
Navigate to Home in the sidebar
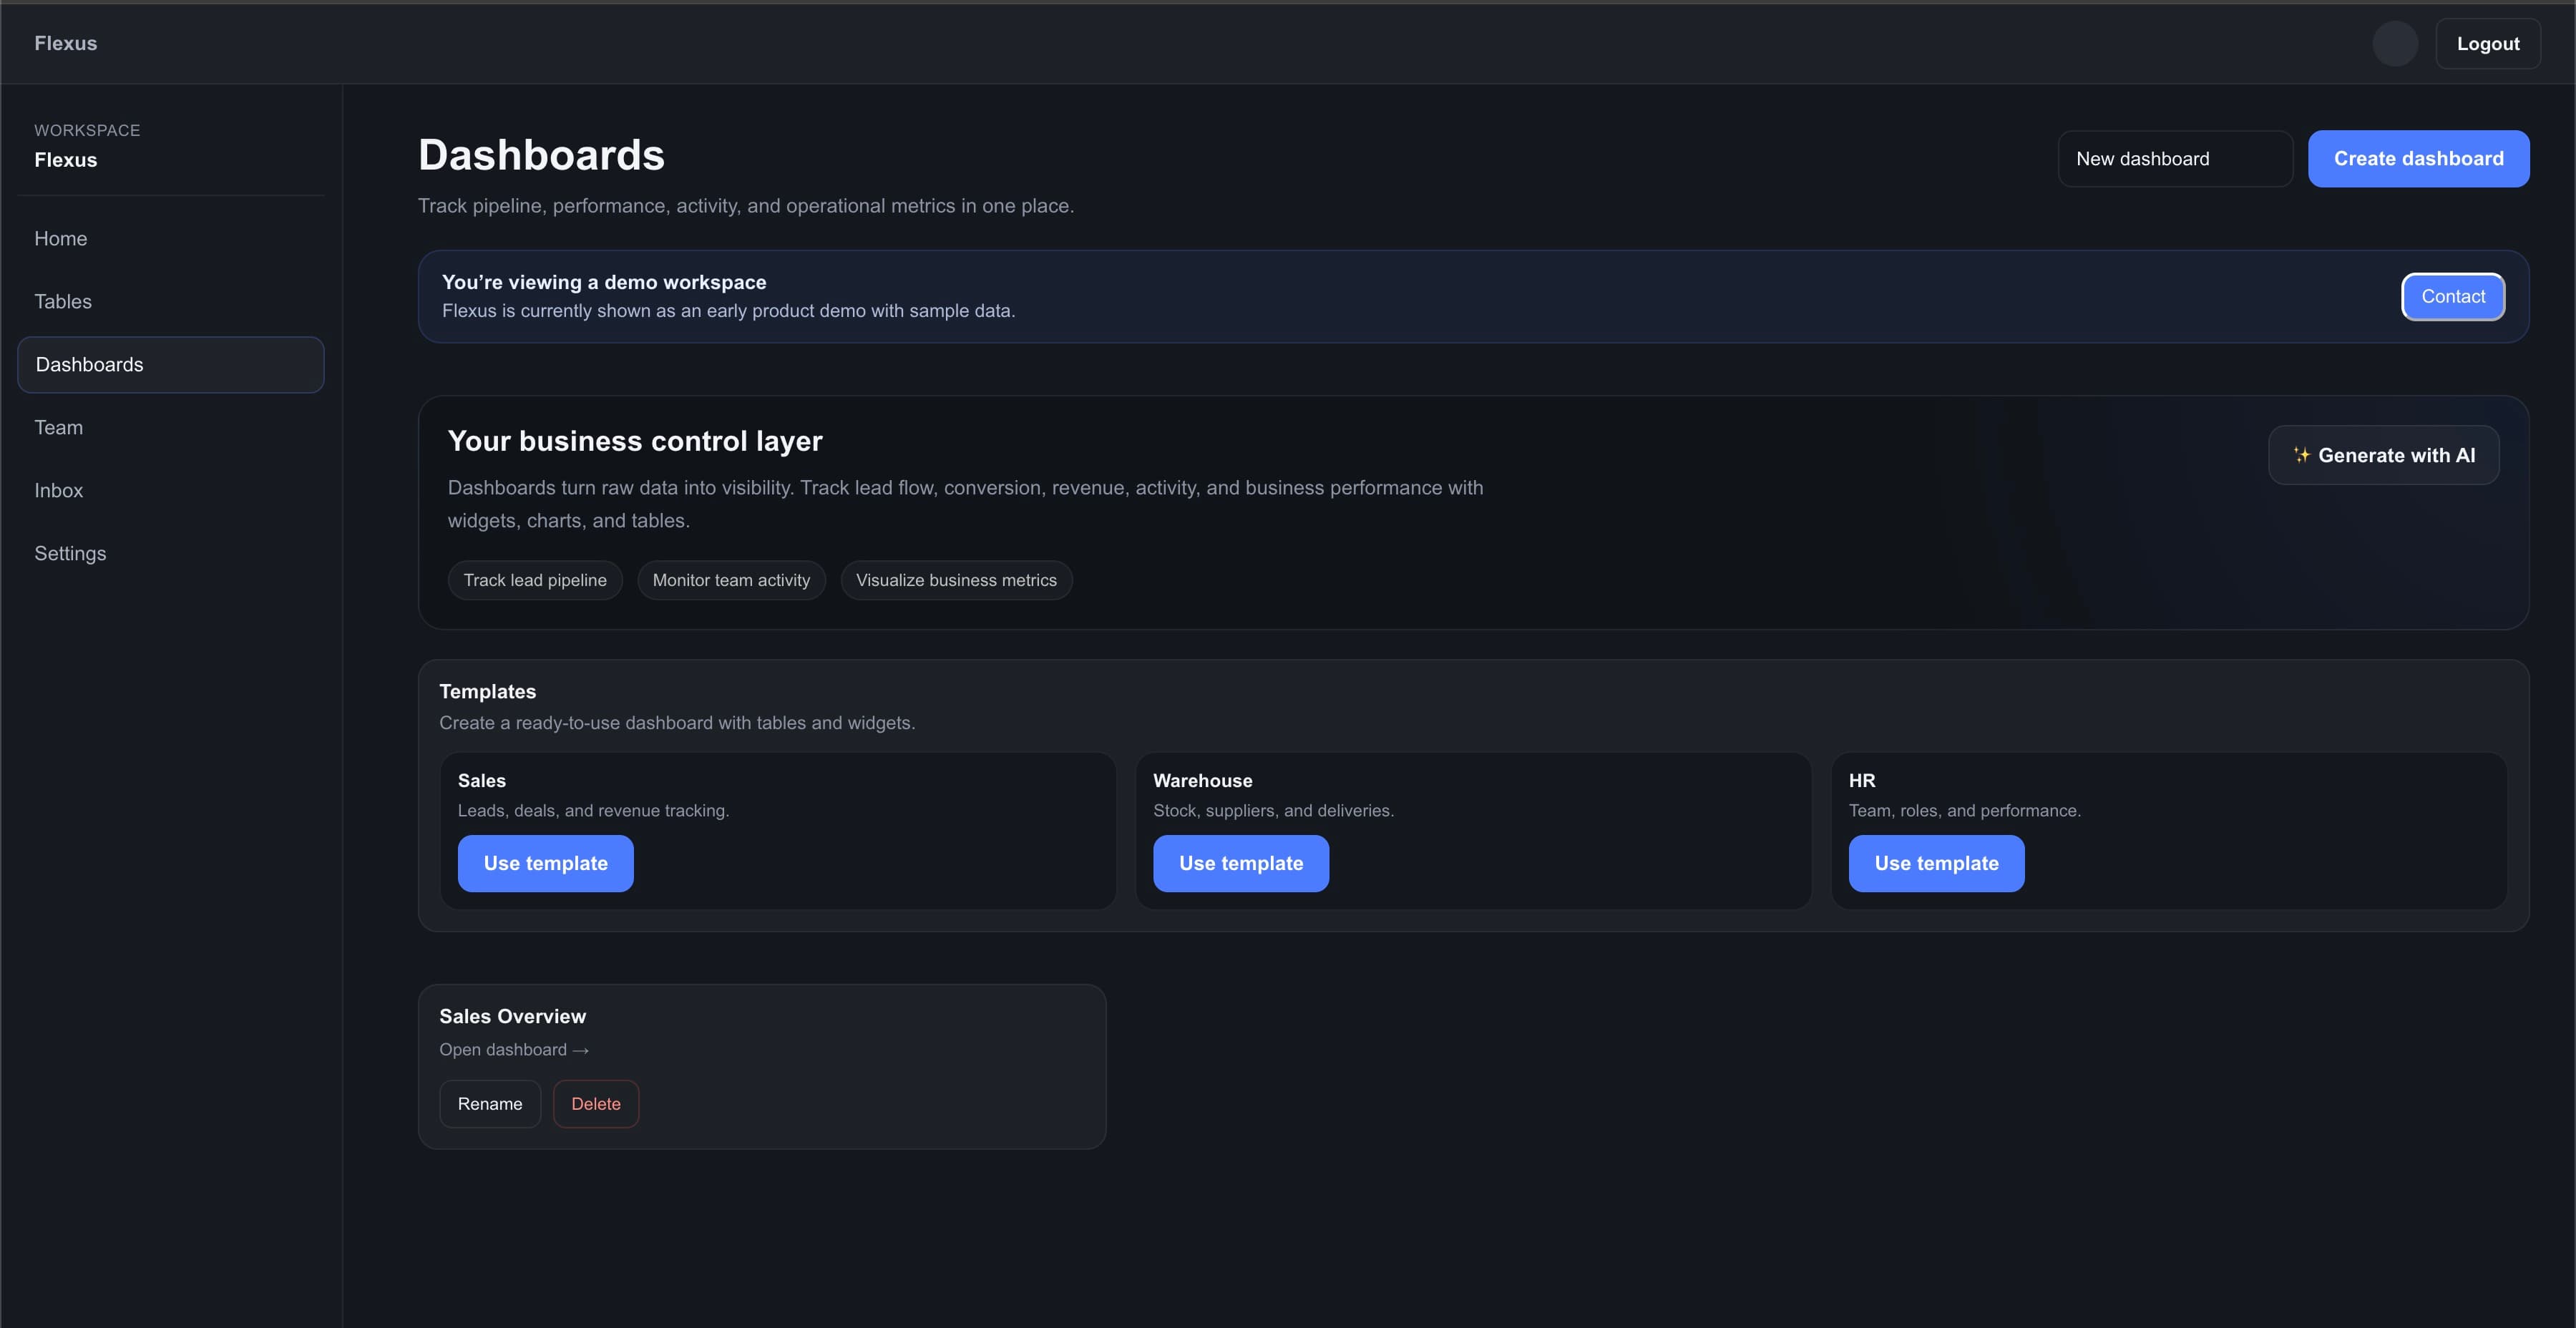click(60, 238)
